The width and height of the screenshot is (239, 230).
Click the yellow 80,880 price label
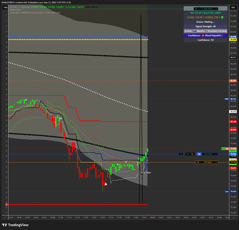[233, 40]
